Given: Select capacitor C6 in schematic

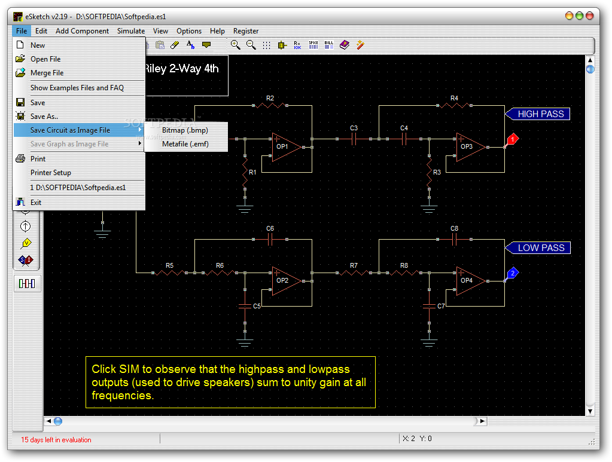Looking at the screenshot, I should click(x=270, y=240).
